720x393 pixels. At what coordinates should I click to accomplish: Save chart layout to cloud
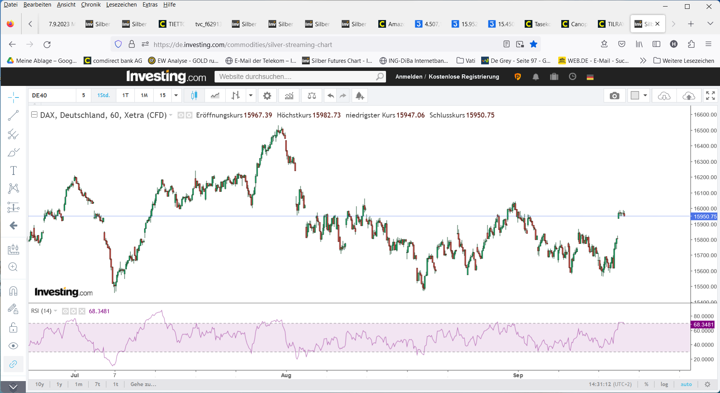point(689,96)
